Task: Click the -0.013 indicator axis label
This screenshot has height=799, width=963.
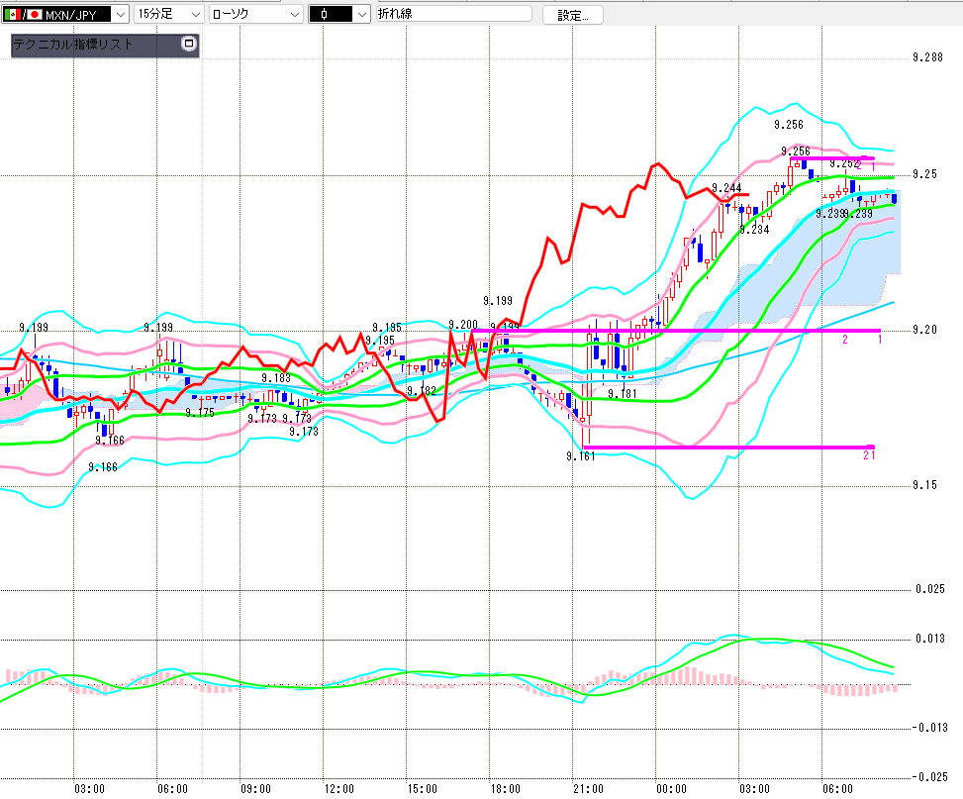Action: (x=928, y=728)
